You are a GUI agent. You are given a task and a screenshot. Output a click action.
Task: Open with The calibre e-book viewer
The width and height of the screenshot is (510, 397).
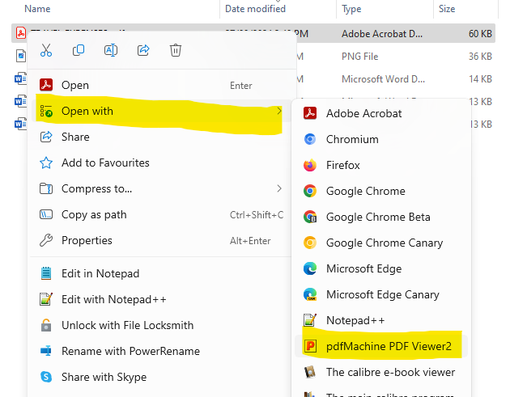click(x=380, y=372)
